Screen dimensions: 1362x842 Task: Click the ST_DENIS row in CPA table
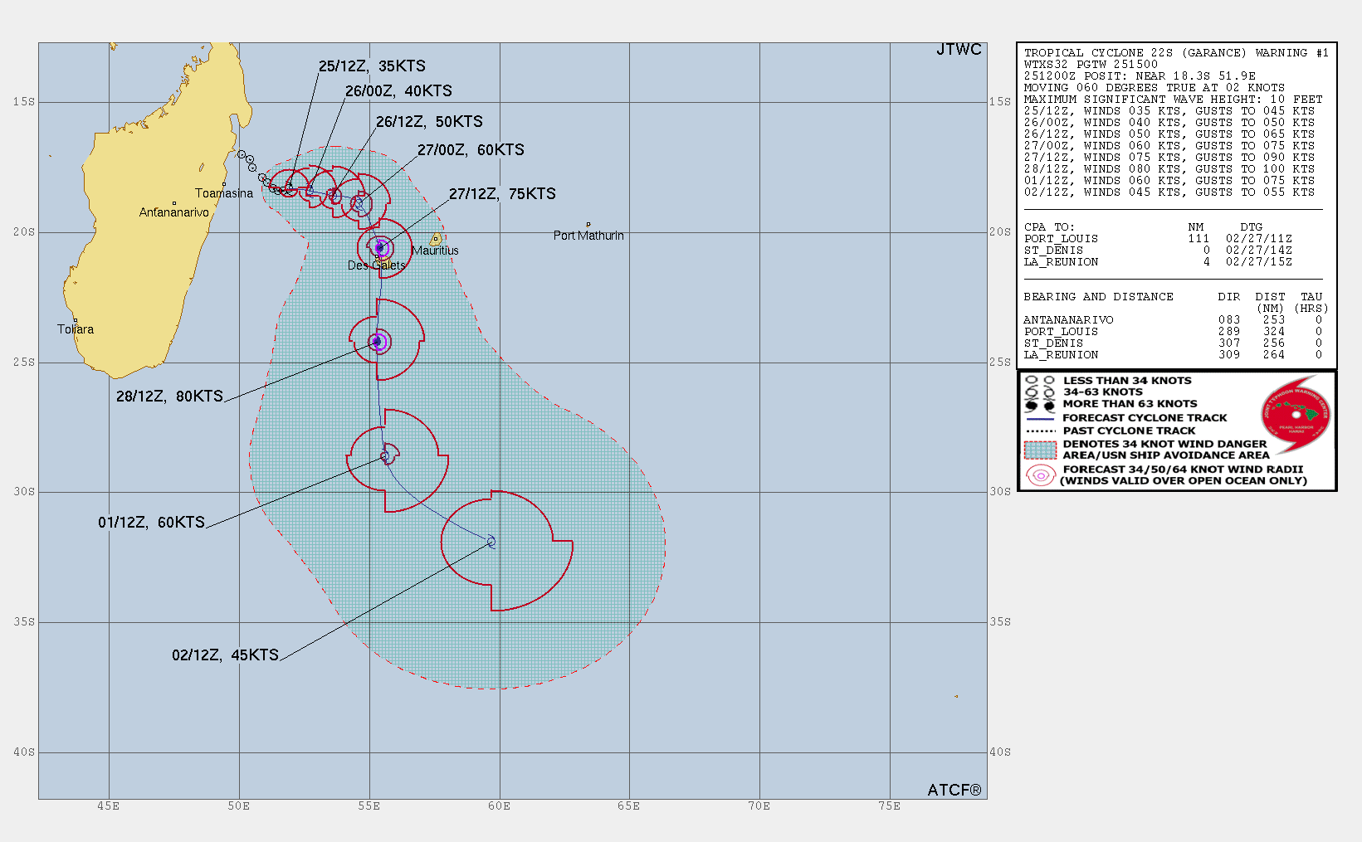1158,251
